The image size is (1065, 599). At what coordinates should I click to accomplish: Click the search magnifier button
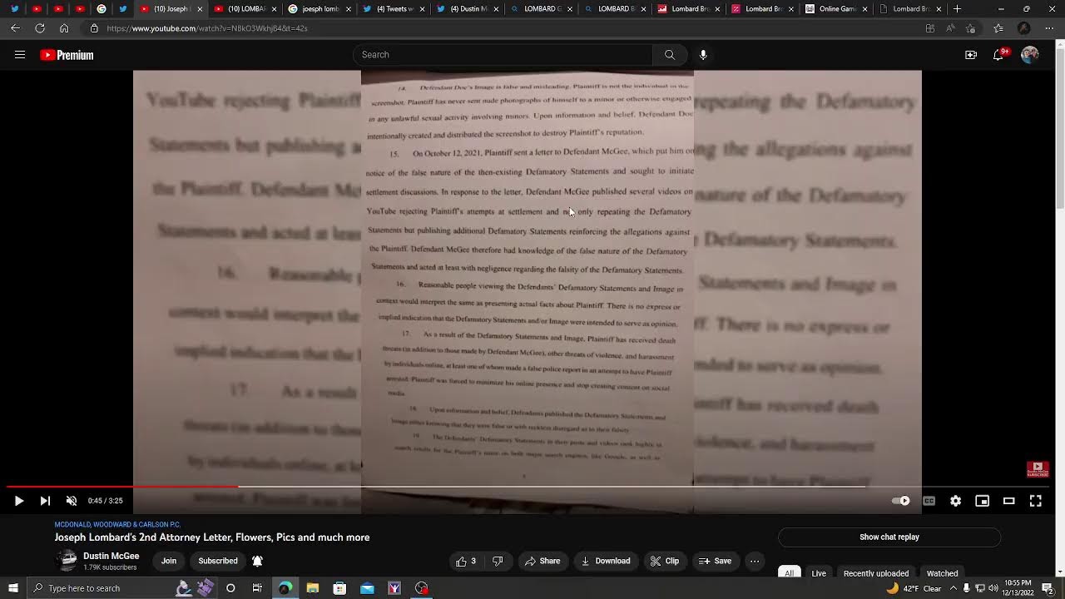click(670, 55)
